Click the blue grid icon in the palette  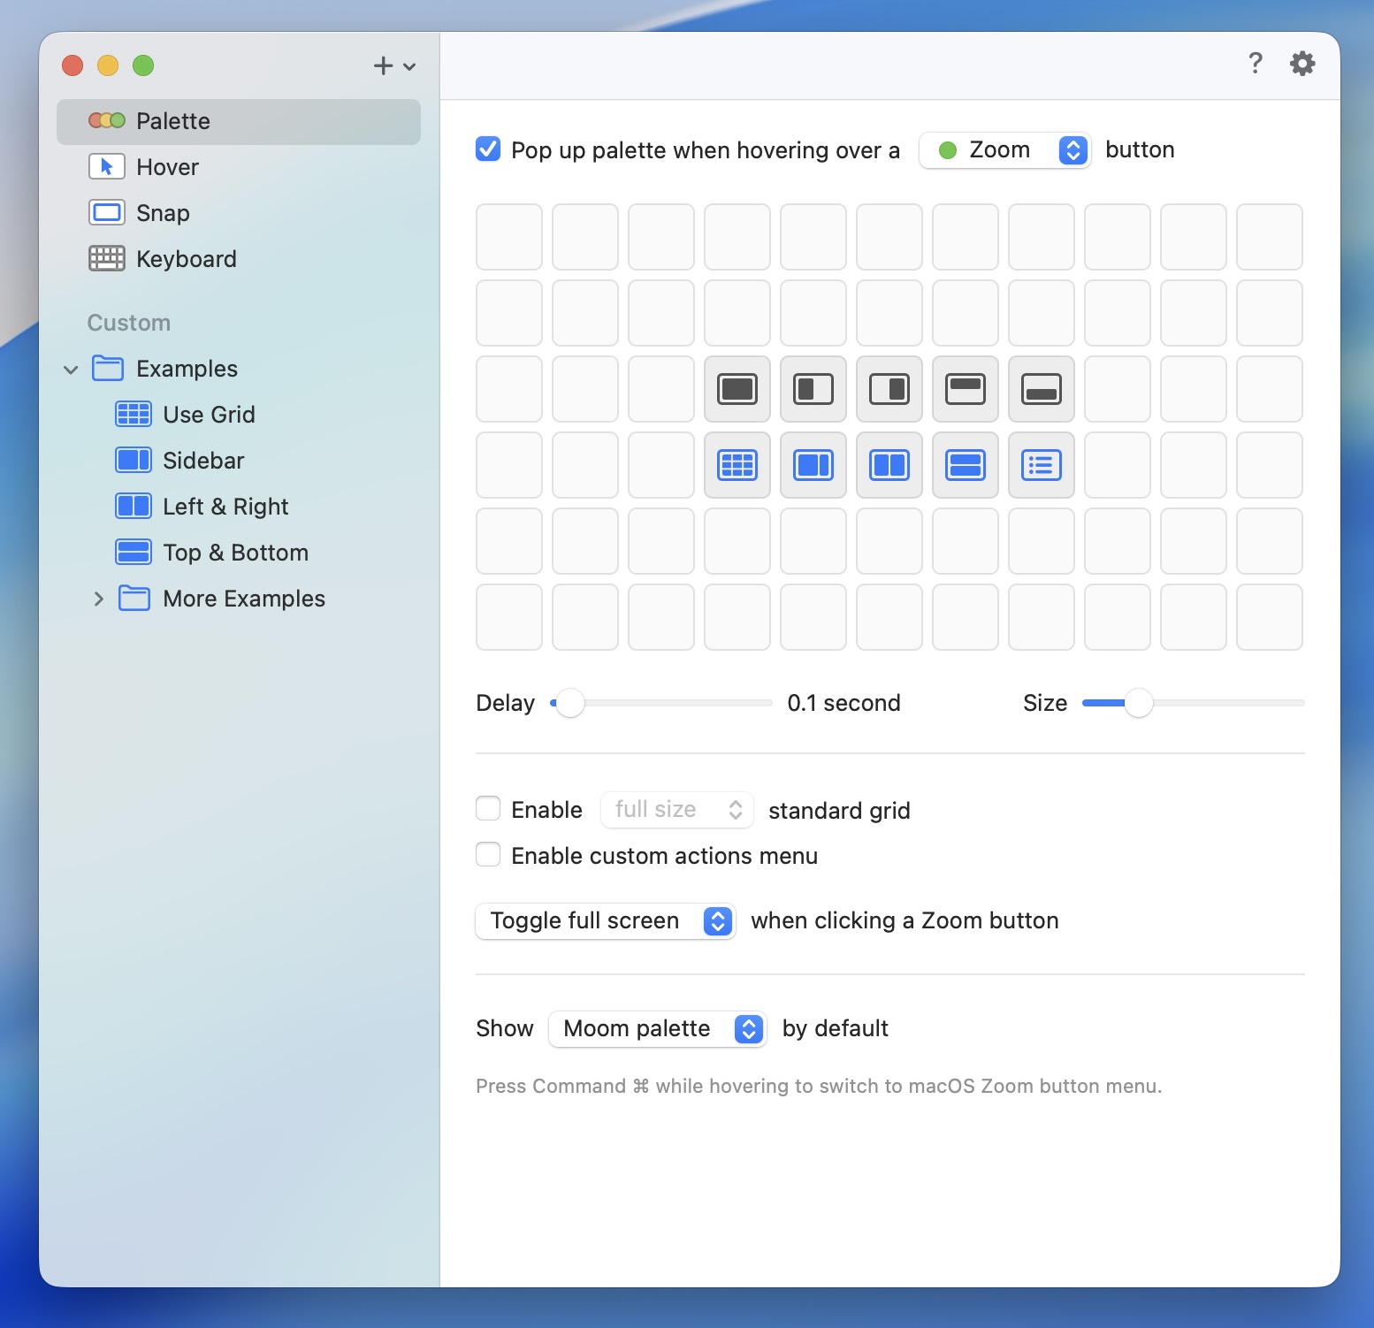tap(737, 465)
